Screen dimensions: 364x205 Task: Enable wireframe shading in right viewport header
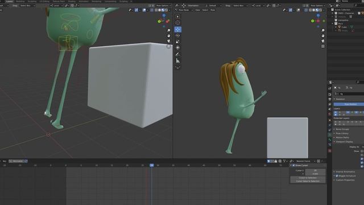tap(311, 10)
